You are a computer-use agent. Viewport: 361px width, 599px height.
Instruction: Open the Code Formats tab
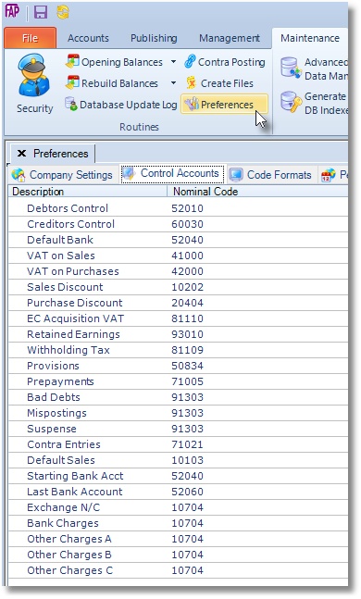point(271,175)
